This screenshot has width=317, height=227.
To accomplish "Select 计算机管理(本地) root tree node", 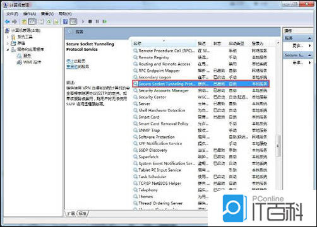I will (x=26, y=30).
